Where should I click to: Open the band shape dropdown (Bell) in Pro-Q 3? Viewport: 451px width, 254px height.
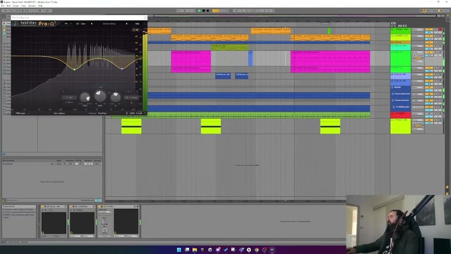pos(69,98)
